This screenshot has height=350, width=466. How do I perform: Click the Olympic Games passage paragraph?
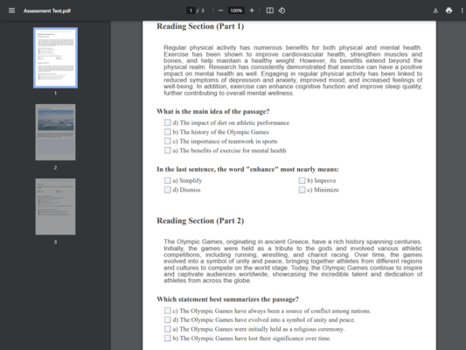(x=293, y=261)
